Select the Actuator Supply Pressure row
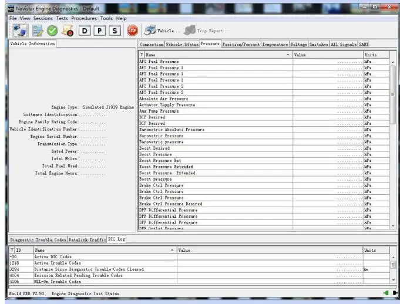 (264, 104)
